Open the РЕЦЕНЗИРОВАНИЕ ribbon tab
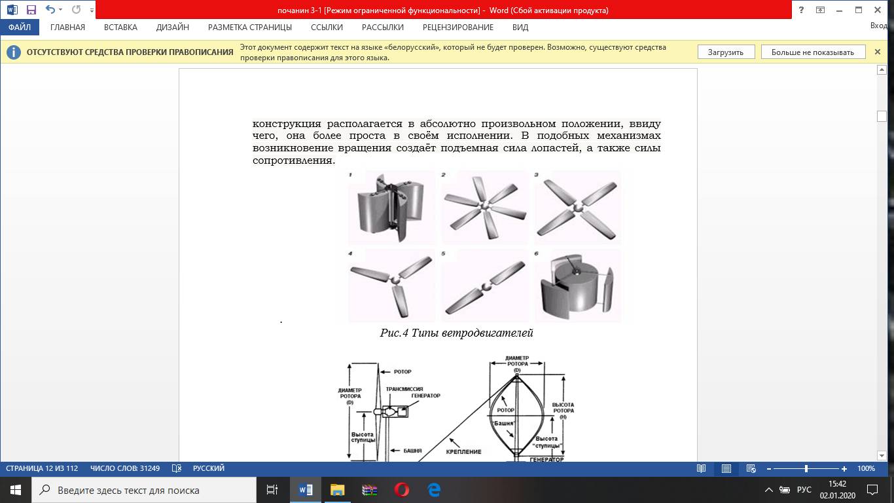 coord(457,28)
